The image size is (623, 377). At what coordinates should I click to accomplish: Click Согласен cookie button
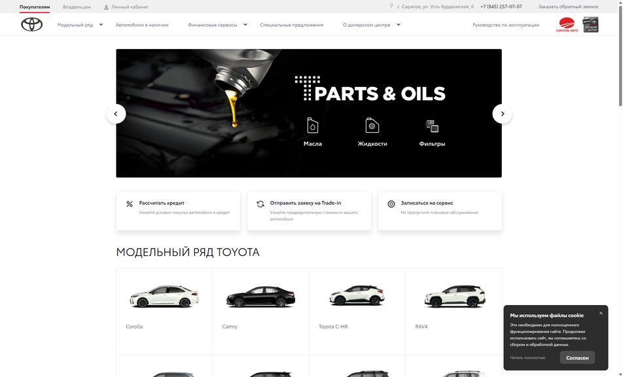click(x=577, y=357)
